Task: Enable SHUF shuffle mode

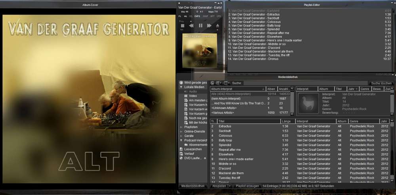Action: (x=206, y=16)
